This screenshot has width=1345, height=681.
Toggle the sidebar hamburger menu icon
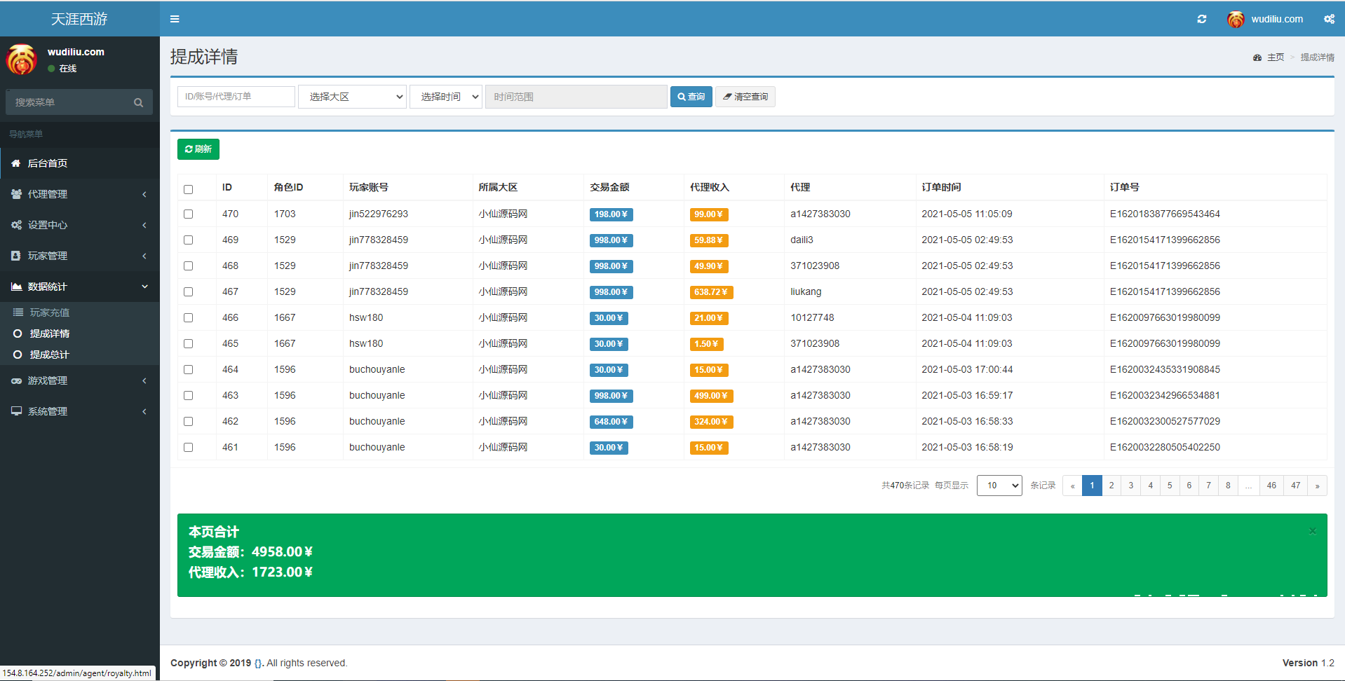click(x=175, y=19)
